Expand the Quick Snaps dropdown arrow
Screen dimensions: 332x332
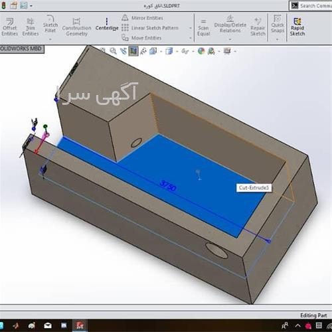pos(278,39)
